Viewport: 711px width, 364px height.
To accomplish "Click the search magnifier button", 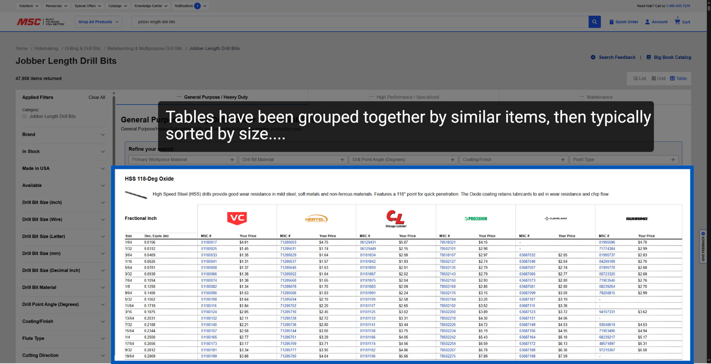I will [594, 22].
